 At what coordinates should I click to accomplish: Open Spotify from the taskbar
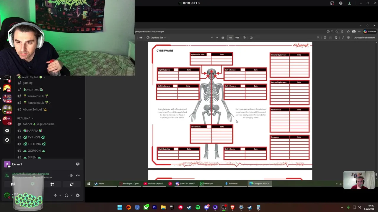(x=198, y=207)
